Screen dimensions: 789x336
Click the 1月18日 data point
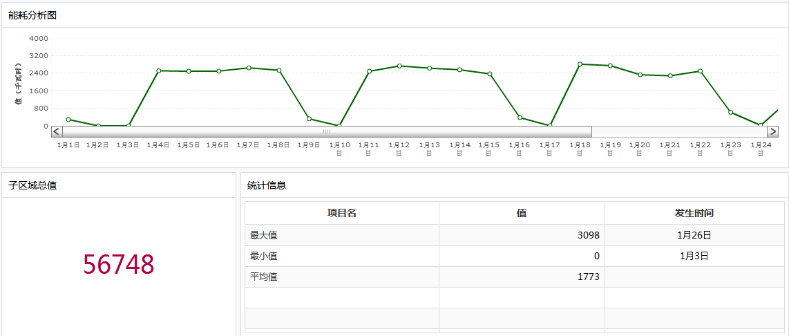pos(580,64)
